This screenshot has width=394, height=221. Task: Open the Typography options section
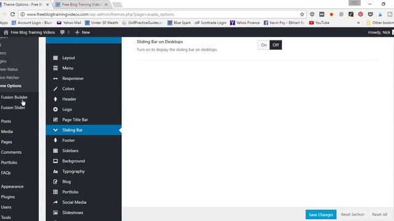[x=84, y=171]
